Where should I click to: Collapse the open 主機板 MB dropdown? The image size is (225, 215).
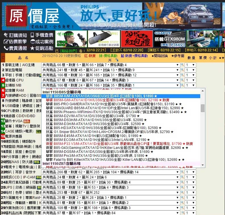[x=111, y=85]
